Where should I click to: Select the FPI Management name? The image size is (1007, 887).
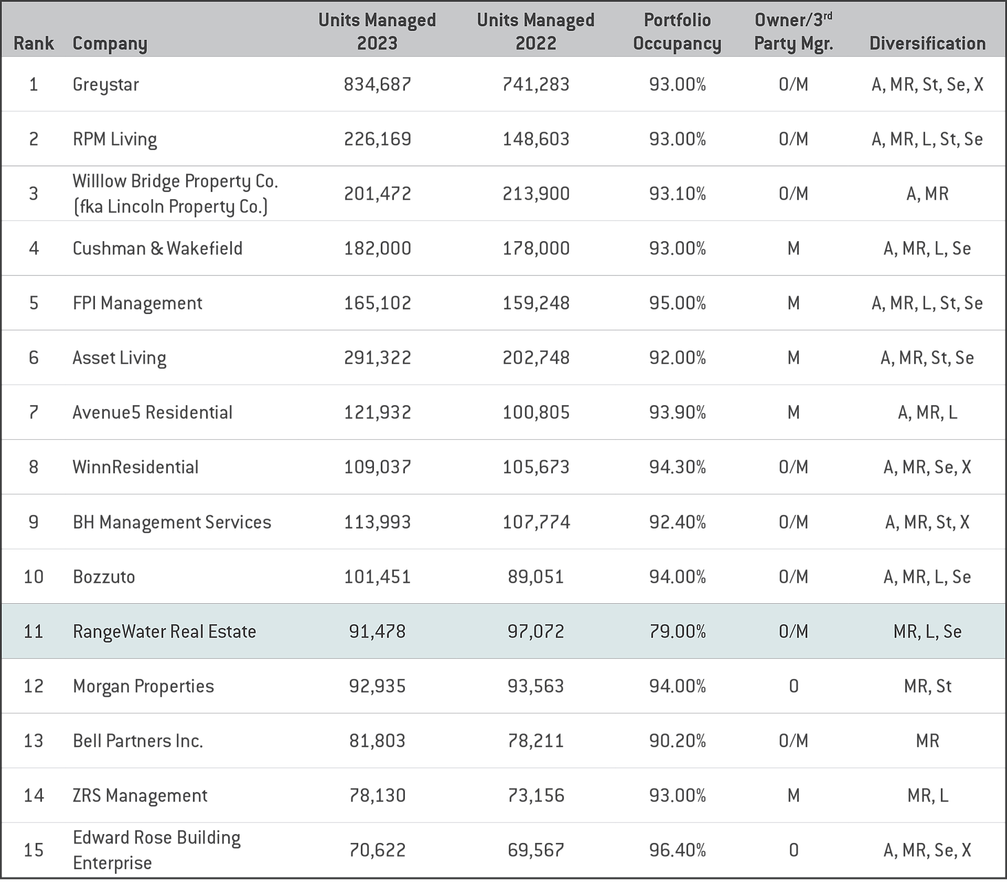[137, 304]
